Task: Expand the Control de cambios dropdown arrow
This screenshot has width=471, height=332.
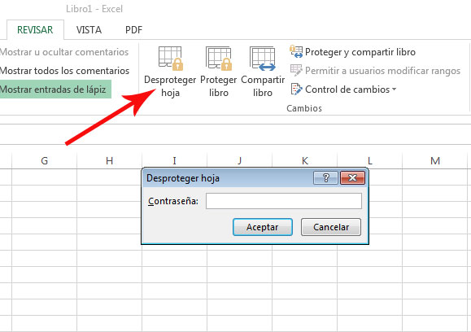Action: [x=394, y=90]
